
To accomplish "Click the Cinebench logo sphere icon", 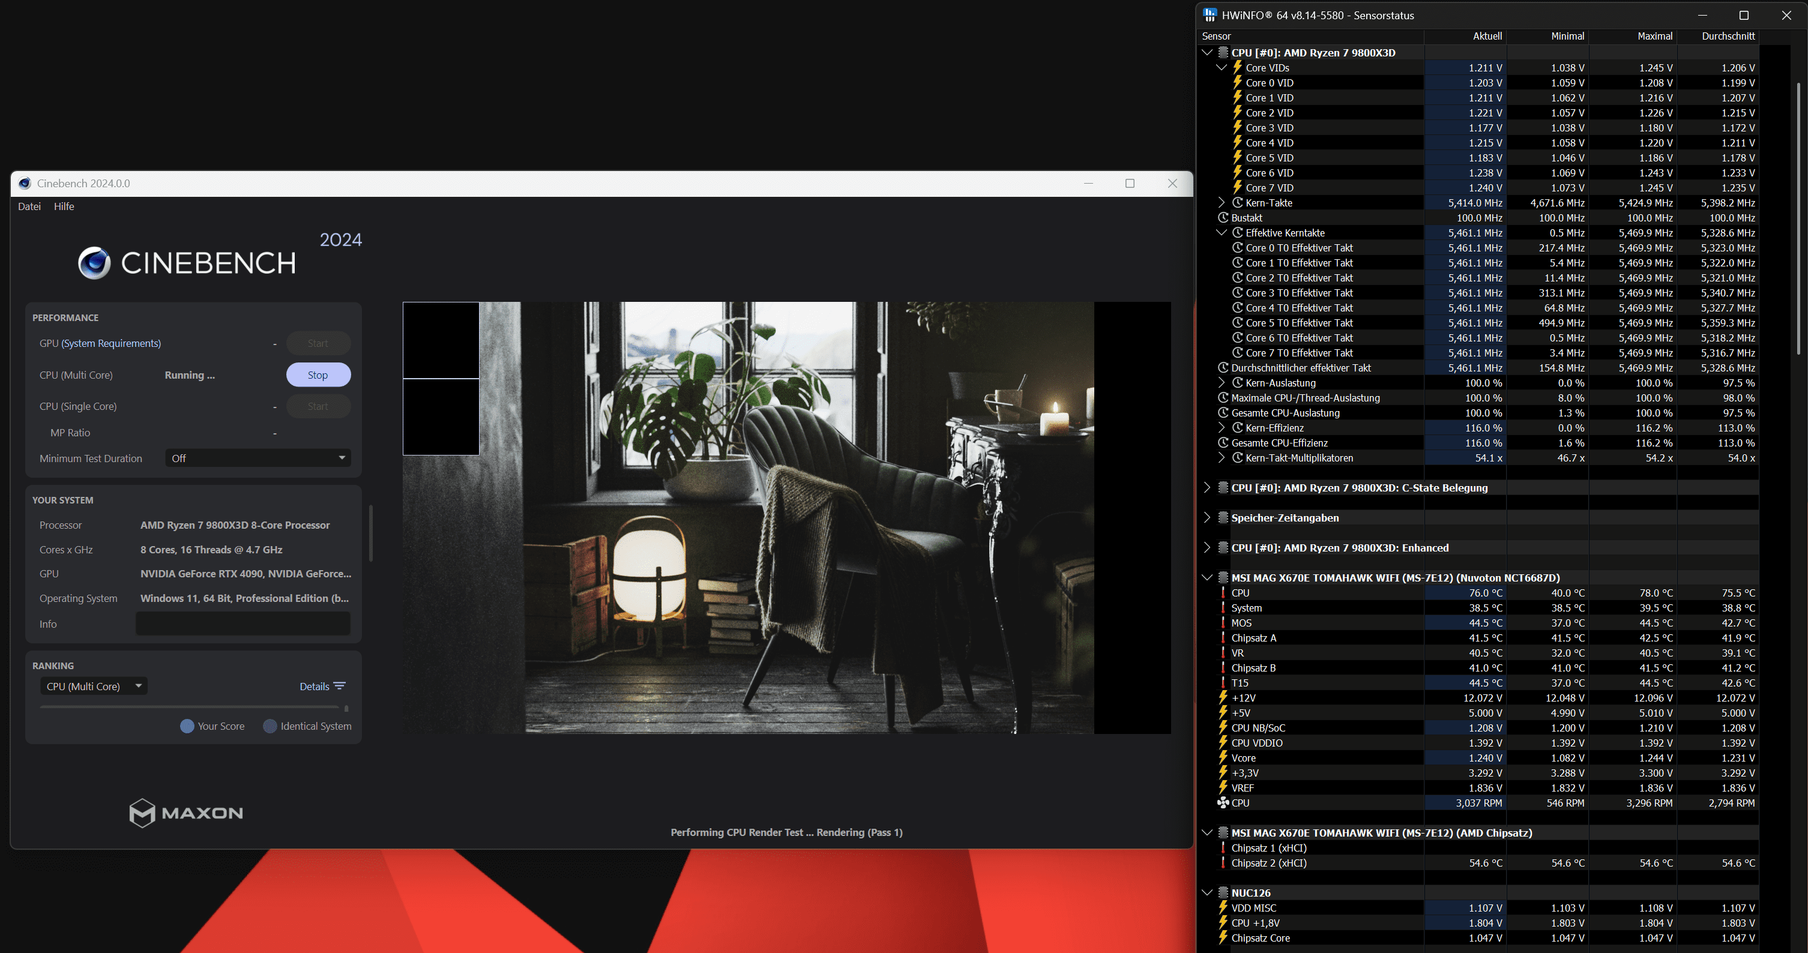I will [x=94, y=263].
